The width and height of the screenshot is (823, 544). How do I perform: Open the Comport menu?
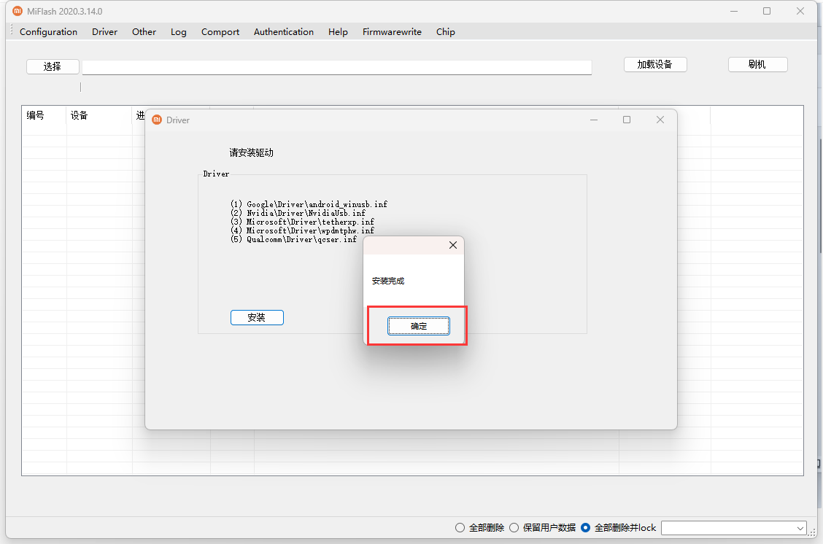pos(220,31)
